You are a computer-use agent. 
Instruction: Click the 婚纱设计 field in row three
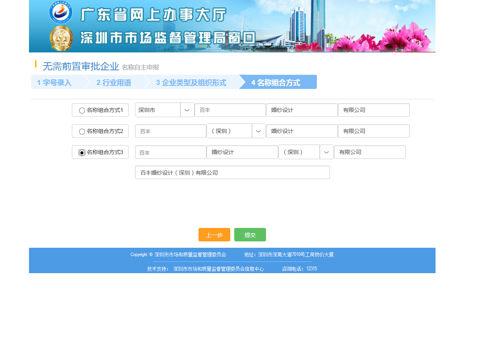pos(242,152)
